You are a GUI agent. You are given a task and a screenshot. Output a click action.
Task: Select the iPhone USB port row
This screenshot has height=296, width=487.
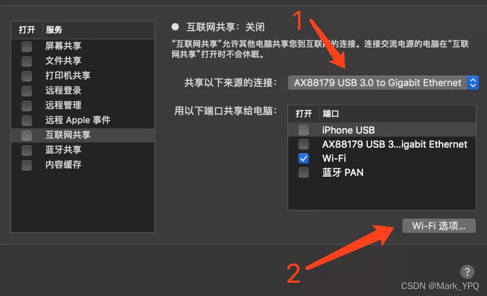tap(382, 130)
